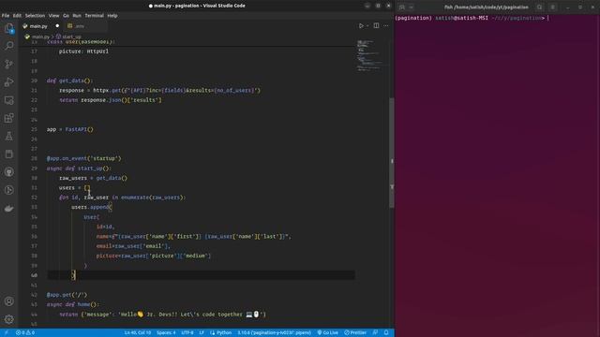Open run button dropdown arrow
Image resolution: width=600 pixels, height=337 pixels.
click(367, 26)
